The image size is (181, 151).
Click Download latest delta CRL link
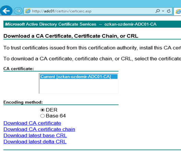(x=35, y=142)
